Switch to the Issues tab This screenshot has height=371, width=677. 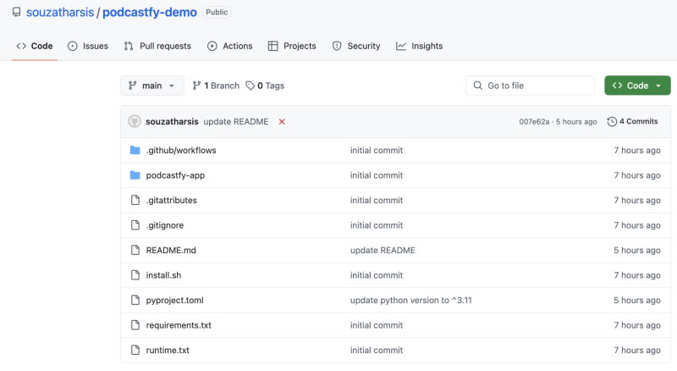[87, 46]
